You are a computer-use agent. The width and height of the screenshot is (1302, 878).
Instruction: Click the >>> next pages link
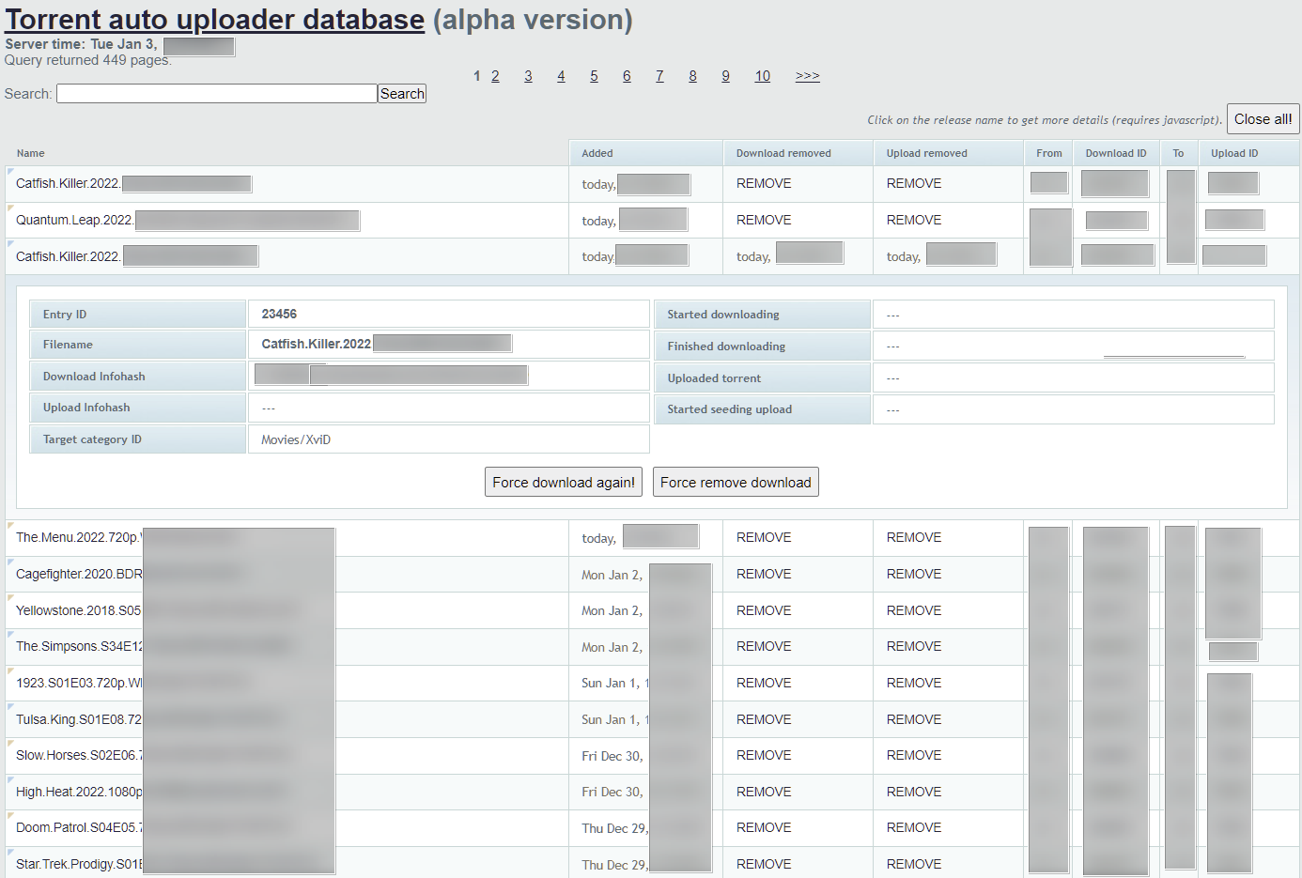click(807, 76)
